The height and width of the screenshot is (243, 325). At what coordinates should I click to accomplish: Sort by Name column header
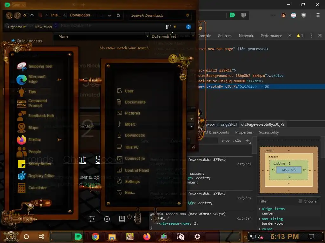[63, 36]
